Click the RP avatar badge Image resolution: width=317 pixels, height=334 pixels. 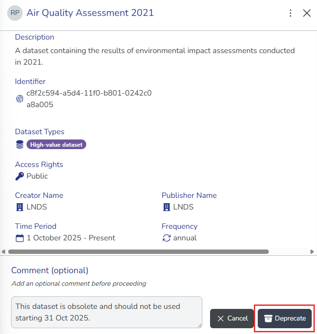point(15,13)
